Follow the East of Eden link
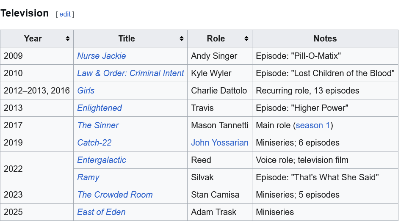The image size is (401, 223). pyautogui.click(x=101, y=212)
